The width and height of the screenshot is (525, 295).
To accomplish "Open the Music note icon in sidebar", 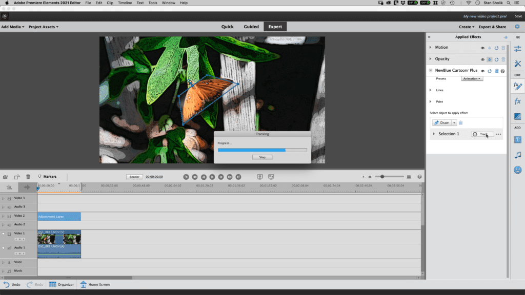I will tap(518, 155).
